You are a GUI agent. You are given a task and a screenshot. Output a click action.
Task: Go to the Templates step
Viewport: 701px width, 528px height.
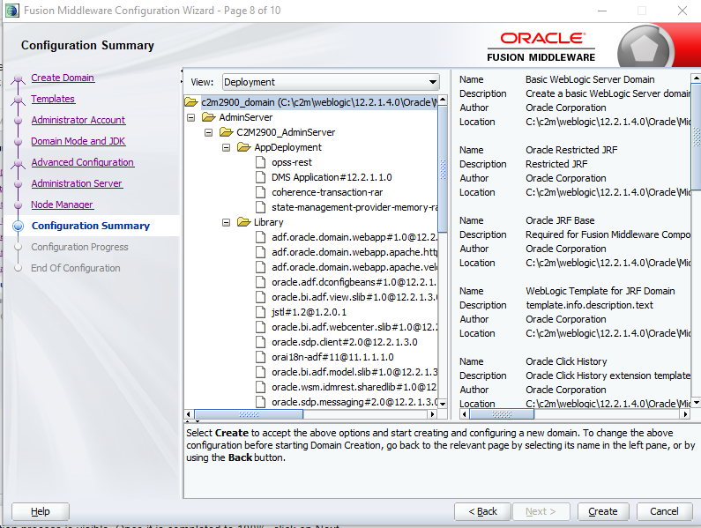point(53,99)
